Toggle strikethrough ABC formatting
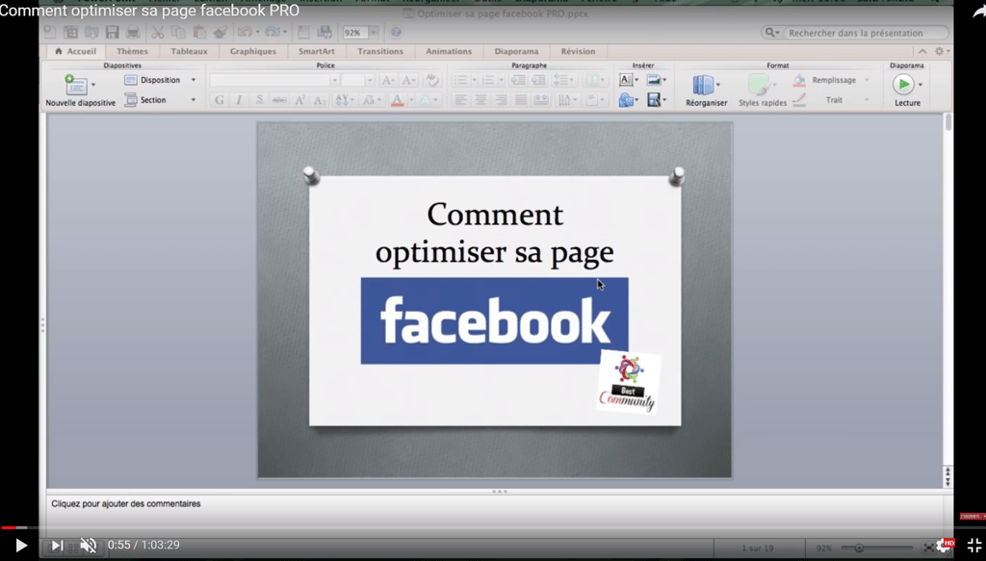This screenshot has height=561, width=986. 279,100
